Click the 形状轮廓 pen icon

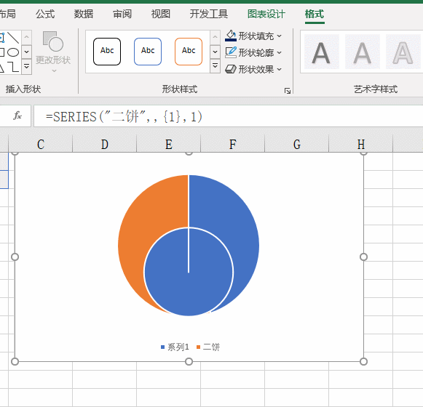[231, 52]
